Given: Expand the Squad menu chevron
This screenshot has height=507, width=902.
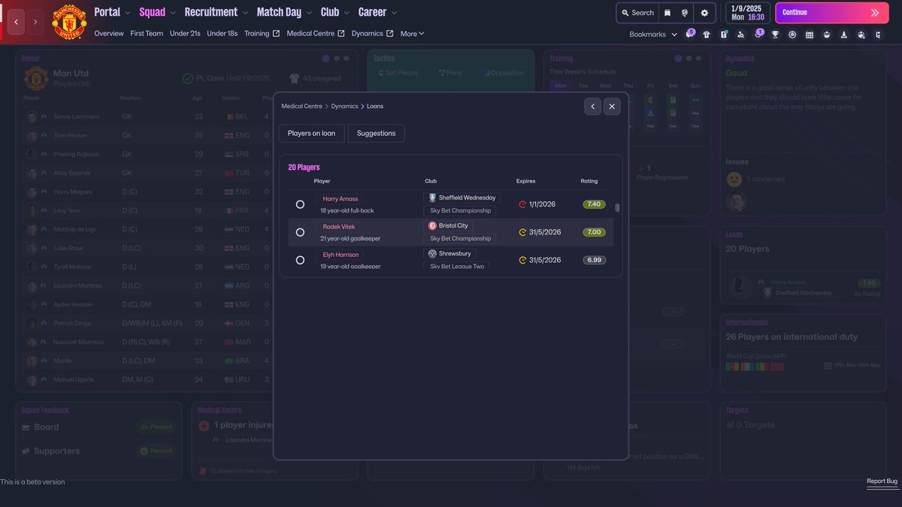Looking at the screenshot, I should click(173, 13).
